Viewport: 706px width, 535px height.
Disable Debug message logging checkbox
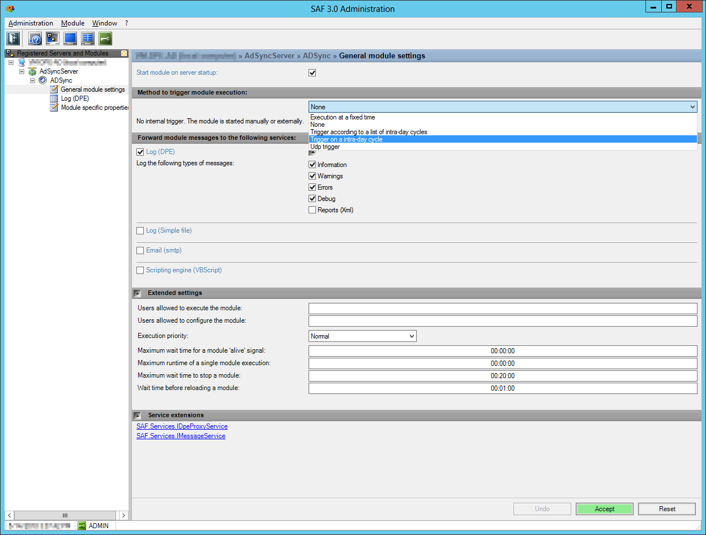tap(312, 199)
